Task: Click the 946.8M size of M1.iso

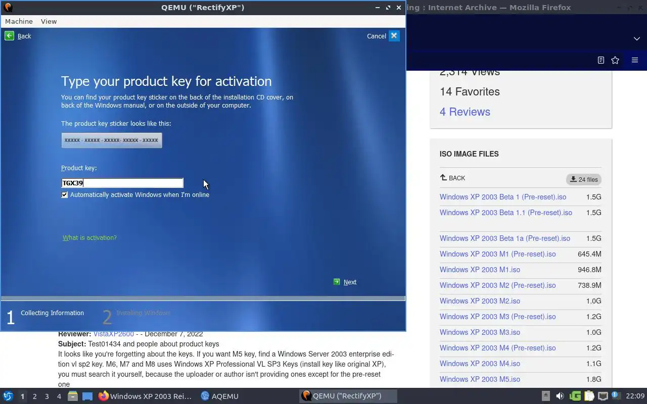Action: click(589, 270)
